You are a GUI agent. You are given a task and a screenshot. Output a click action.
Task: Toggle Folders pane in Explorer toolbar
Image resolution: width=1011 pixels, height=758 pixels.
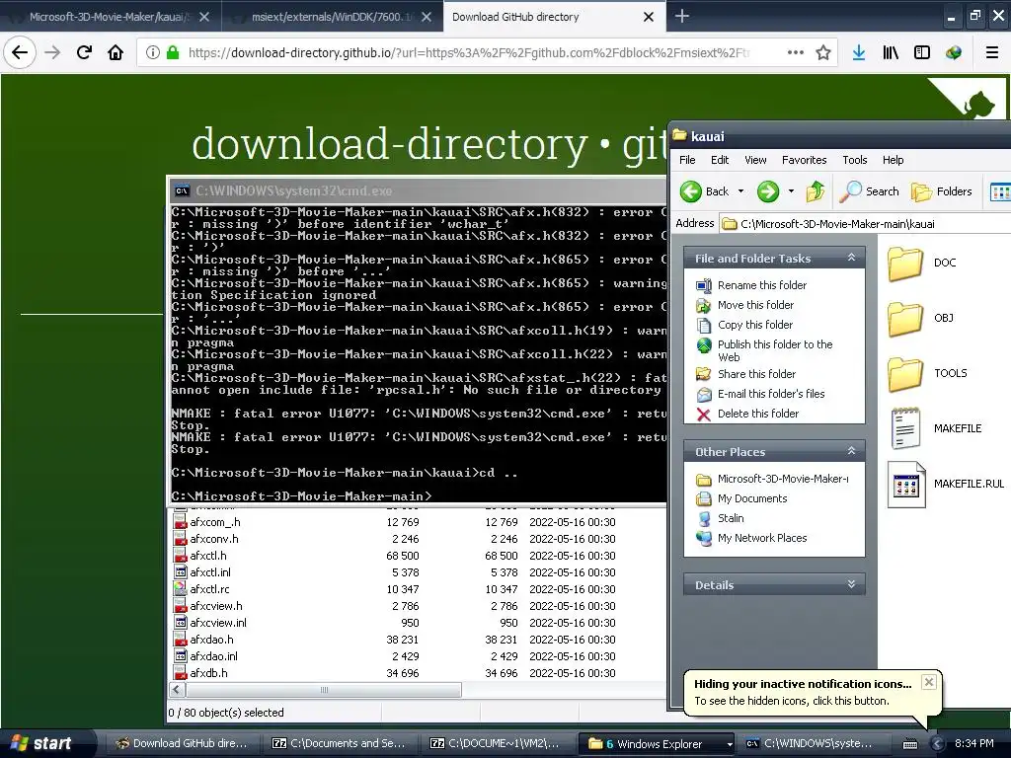[941, 191]
